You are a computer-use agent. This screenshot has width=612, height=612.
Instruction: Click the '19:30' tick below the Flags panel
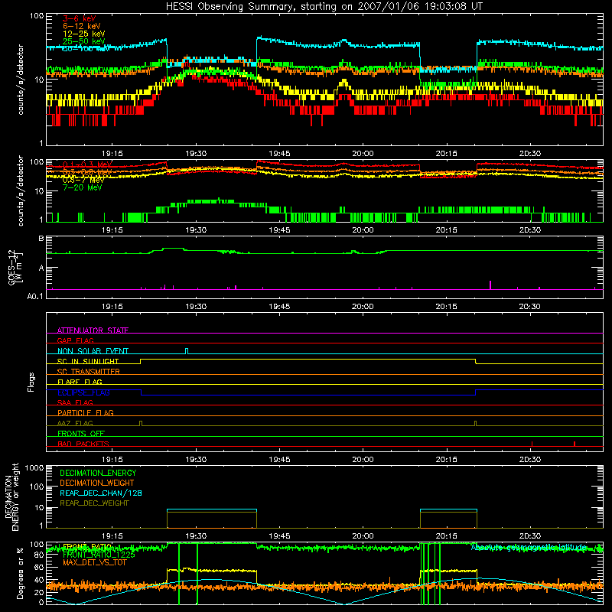pyautogui.click(x=196, y=460)
